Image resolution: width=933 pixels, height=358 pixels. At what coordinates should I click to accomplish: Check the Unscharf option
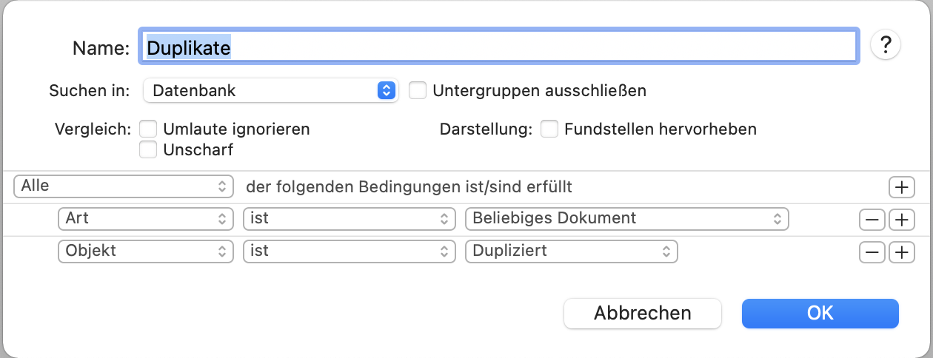pos(148,150)
